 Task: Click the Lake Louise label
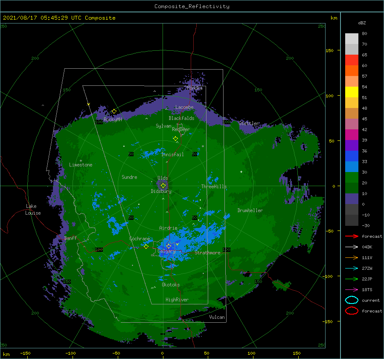33,210
